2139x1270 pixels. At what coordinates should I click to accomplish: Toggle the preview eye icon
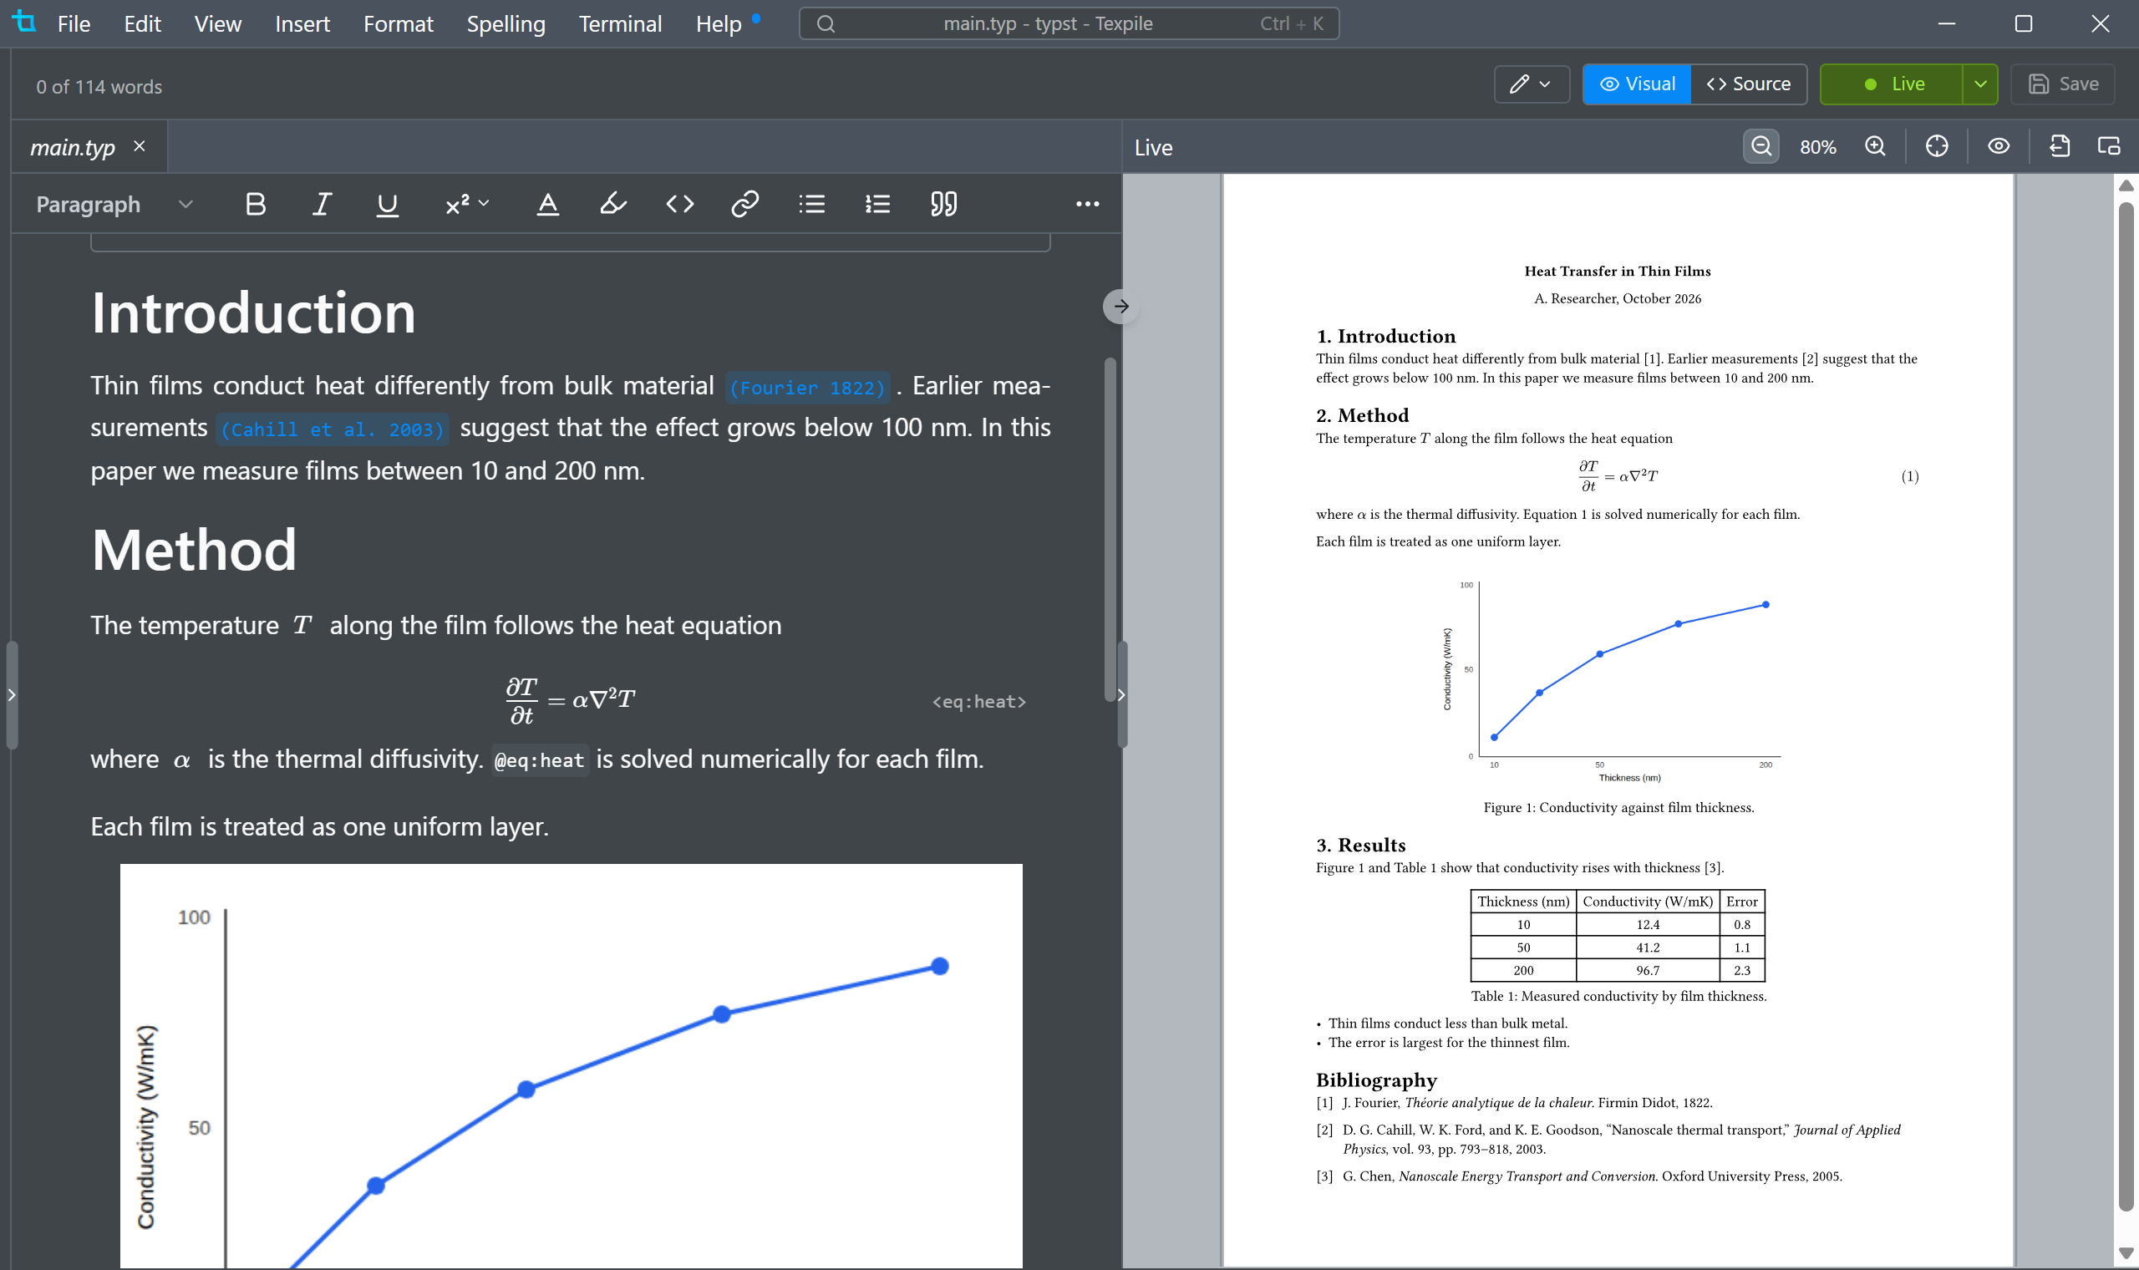(1999, 146)
